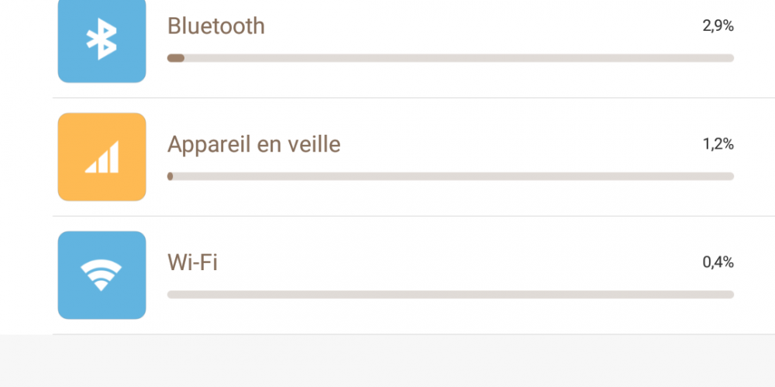Open the Wi-Fi battery usage entry

pos(414,275)
